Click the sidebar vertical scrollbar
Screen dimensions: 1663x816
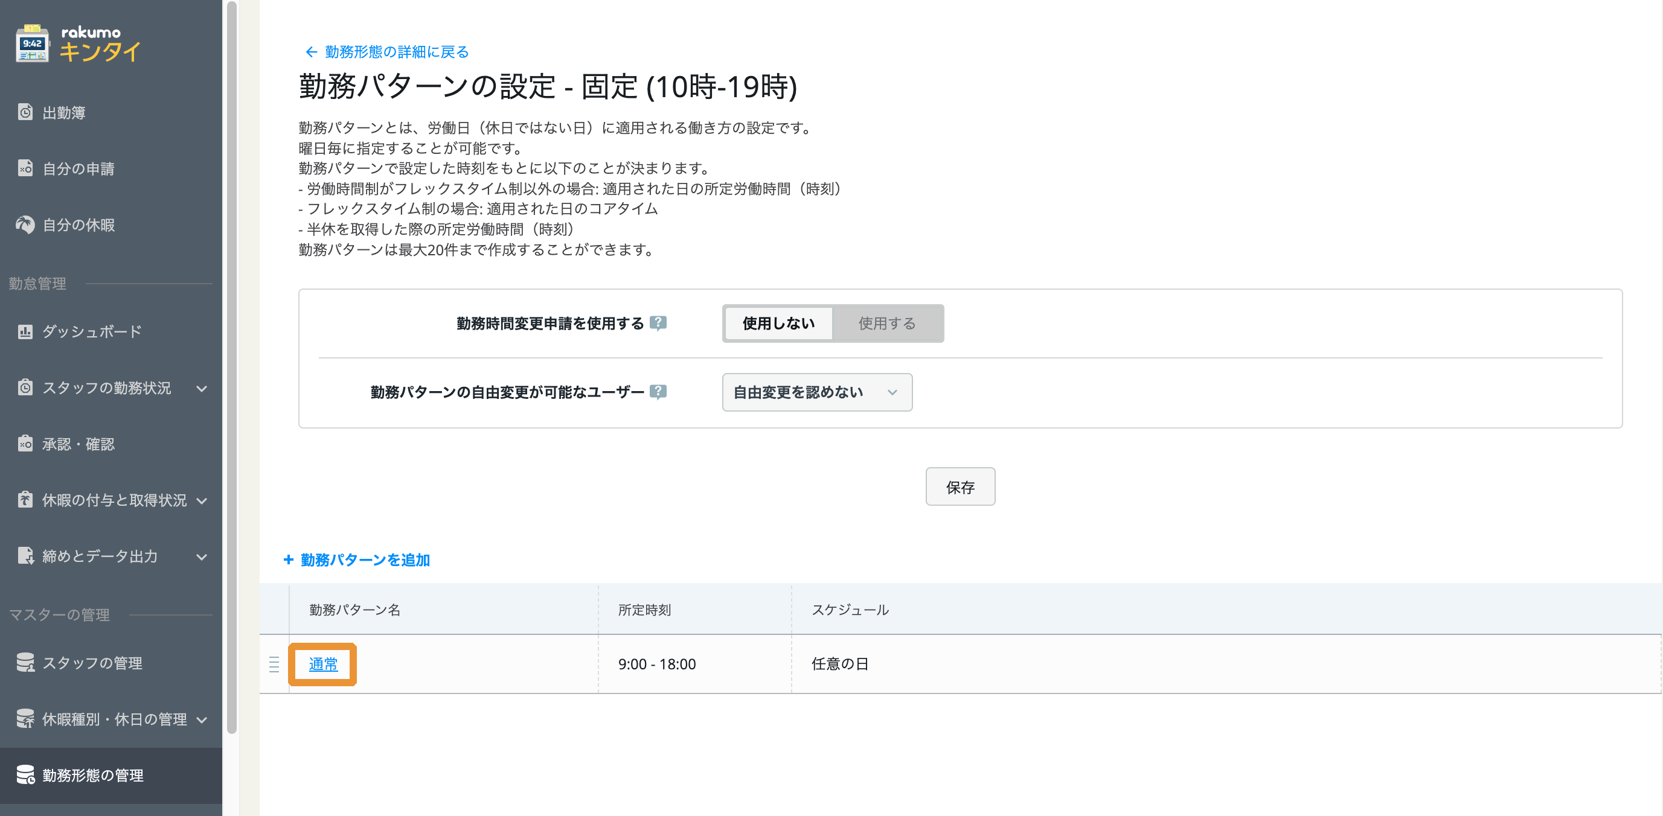point(232,368)
